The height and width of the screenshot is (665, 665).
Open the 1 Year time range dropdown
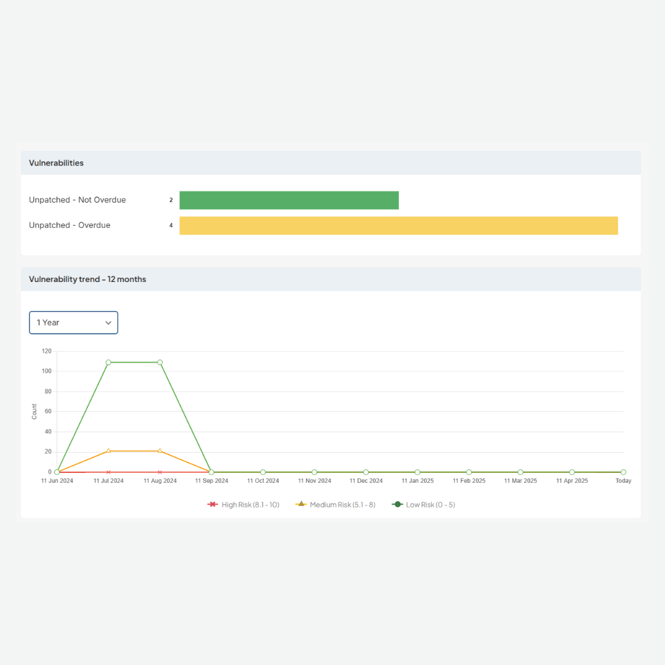click(73, 323)
